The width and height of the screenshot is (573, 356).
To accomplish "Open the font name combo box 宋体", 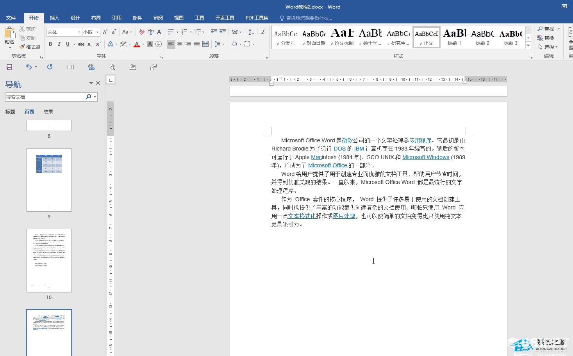I will 64,32.
